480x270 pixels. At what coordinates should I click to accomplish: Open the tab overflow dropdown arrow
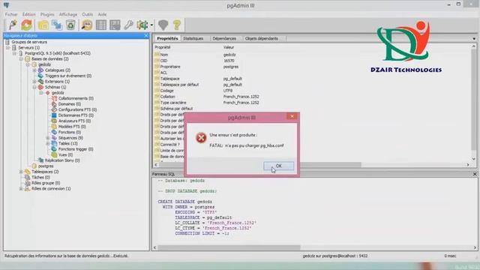[x=474, y=39]
